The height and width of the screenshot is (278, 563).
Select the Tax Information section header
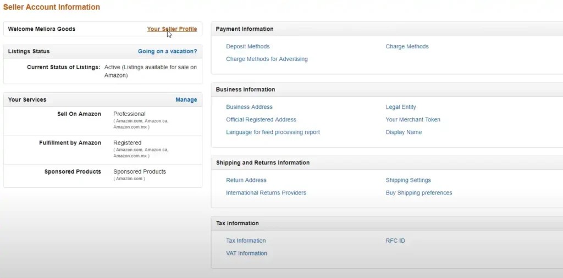coord(238,223)
